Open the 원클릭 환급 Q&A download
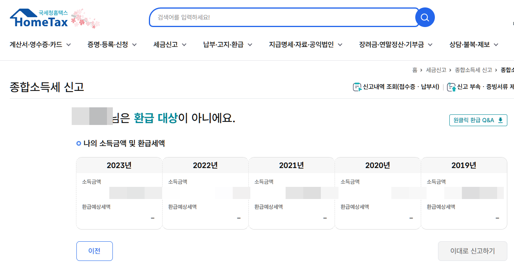Screen dimensions: 514x275 [478, 120]
